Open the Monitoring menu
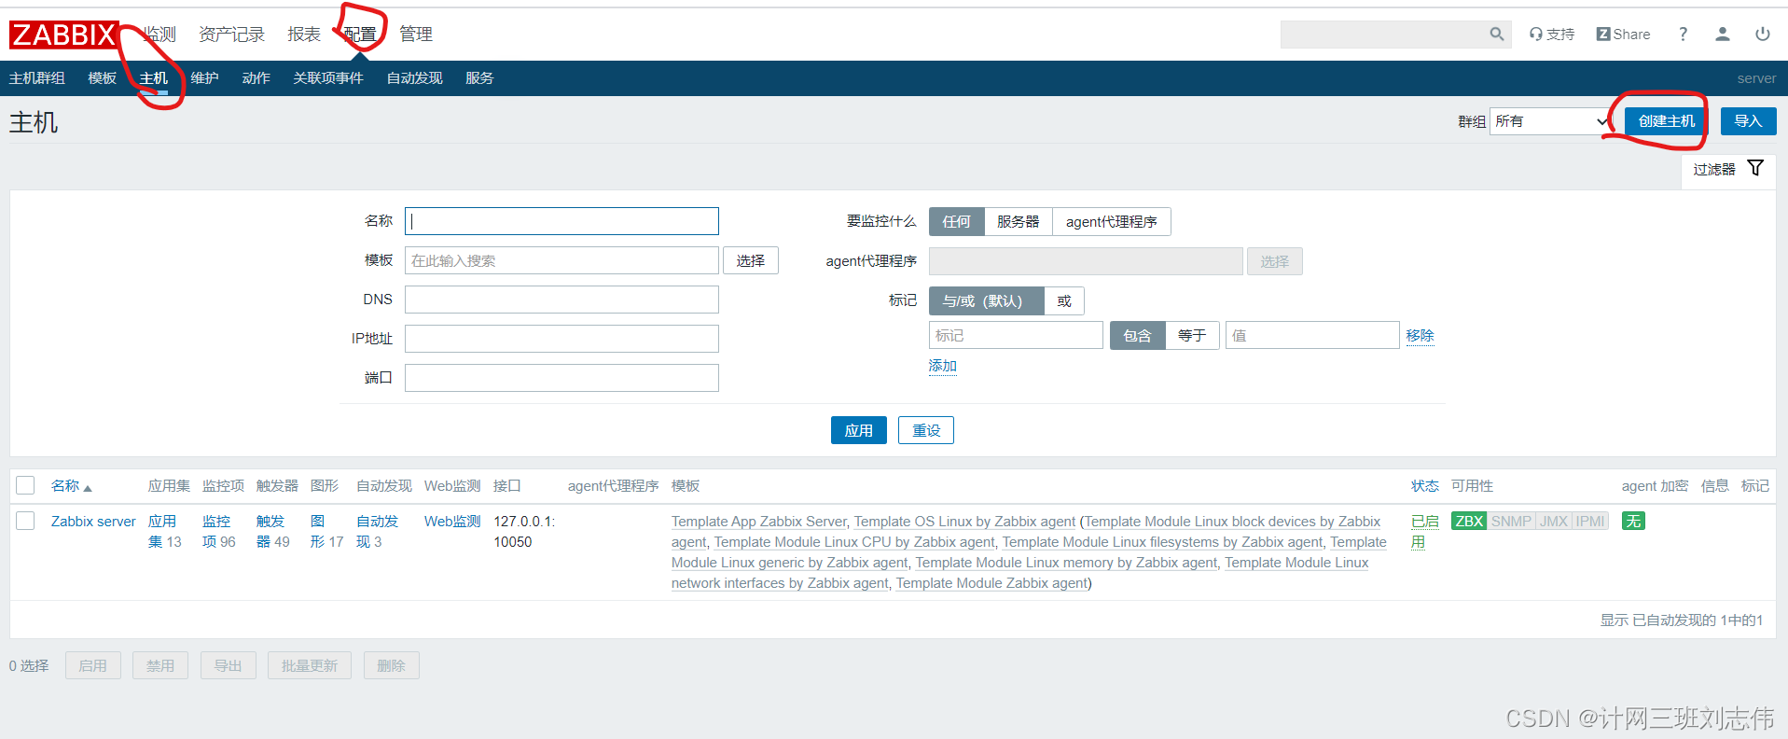The image size is (1788, 739). pyautogui.click(x=159, y=35)
